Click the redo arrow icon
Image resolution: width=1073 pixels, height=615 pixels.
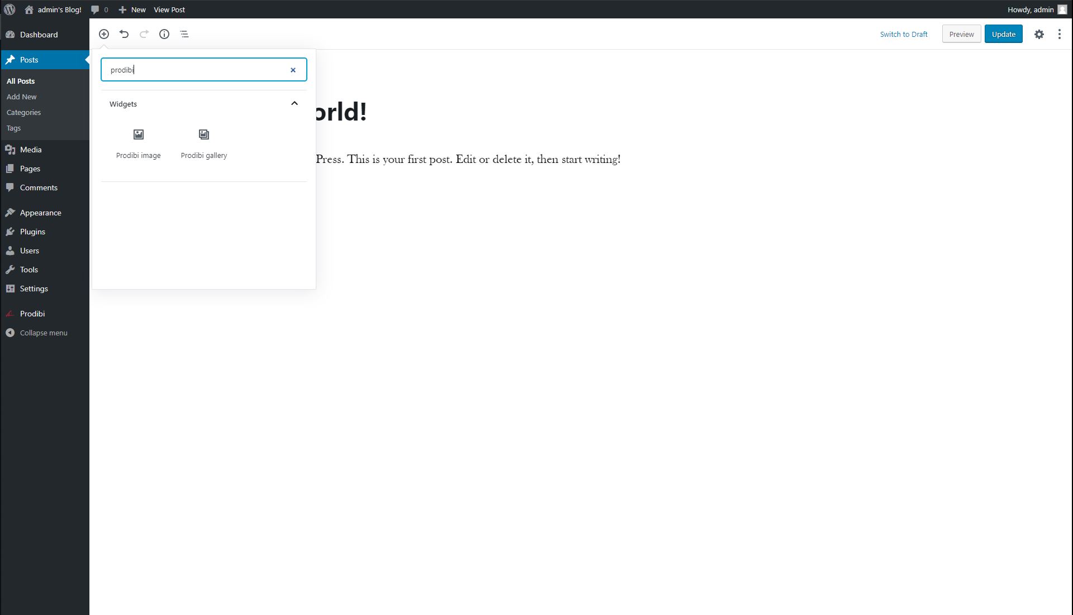[x=144, y=34]
